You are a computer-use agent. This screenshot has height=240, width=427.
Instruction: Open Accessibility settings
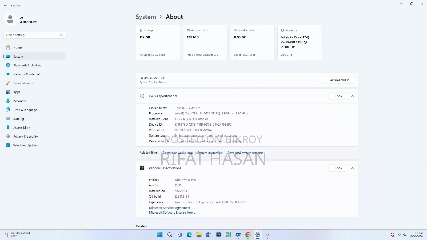pos(35,127)
